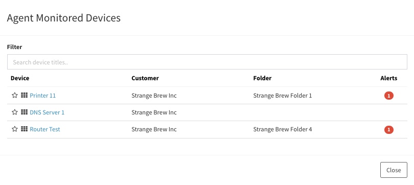
Task: View the red alert badge for Printer 11
Action: [388, 96]
